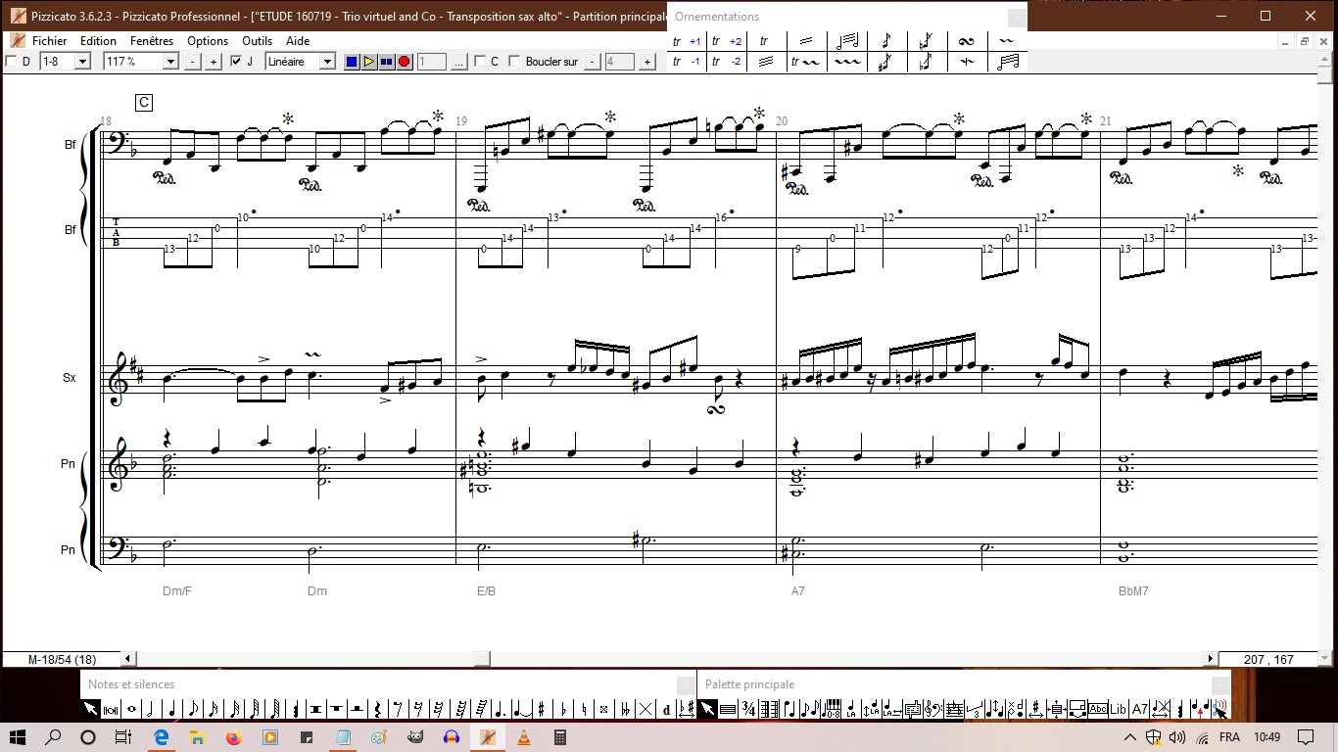
Task: Choose the arrow tool in Palette principale
Action: tap(707, 710)
